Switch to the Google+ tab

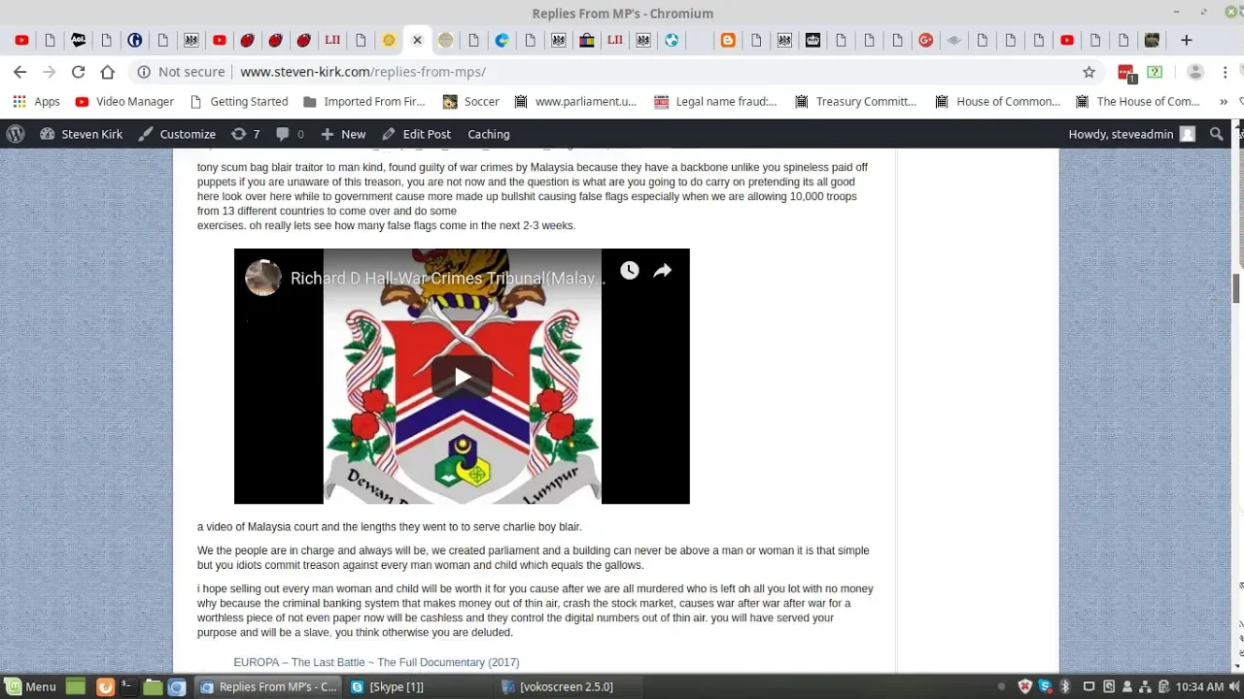tap(925, 40)
